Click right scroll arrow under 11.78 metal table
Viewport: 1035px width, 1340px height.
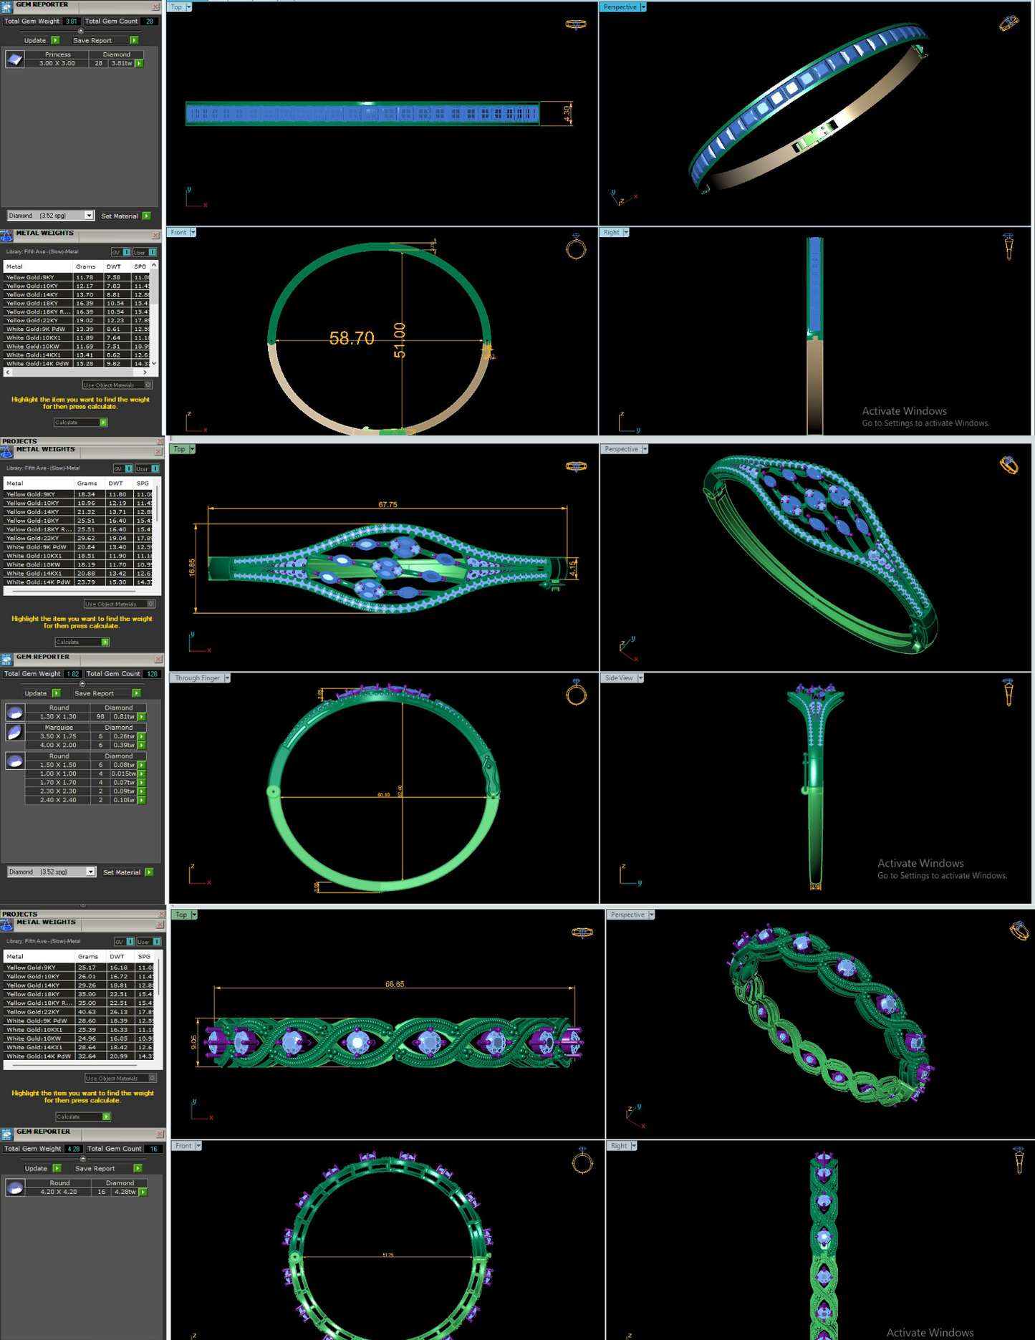145,372
